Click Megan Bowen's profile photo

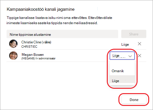tap(13, 56)
